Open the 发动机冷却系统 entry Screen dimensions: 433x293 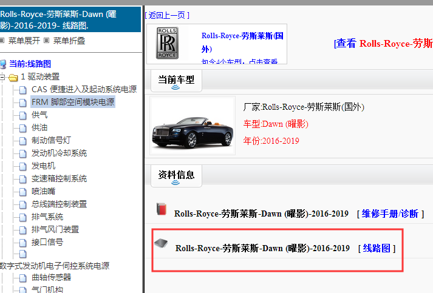point(59,153)
